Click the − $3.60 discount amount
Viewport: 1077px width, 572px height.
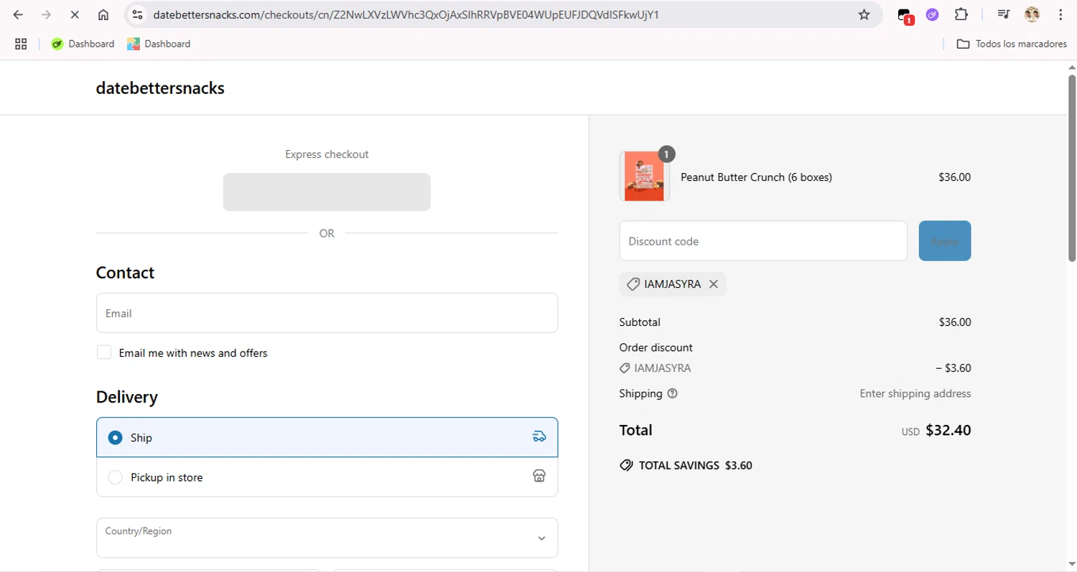coord(954,368)
